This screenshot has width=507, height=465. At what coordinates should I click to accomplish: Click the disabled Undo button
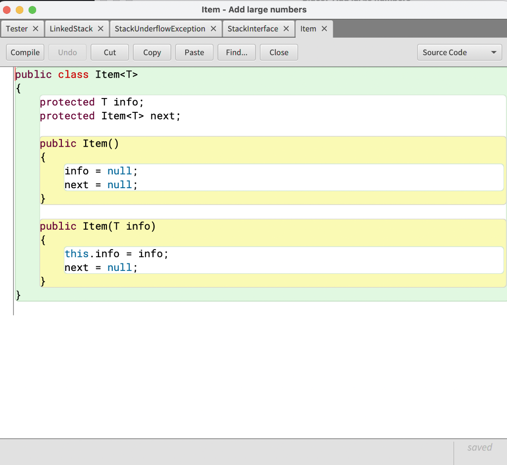click(67, 52)
